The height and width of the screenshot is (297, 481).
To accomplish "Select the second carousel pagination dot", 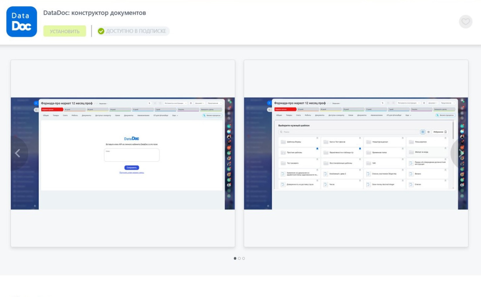I will tap(239, 258).
